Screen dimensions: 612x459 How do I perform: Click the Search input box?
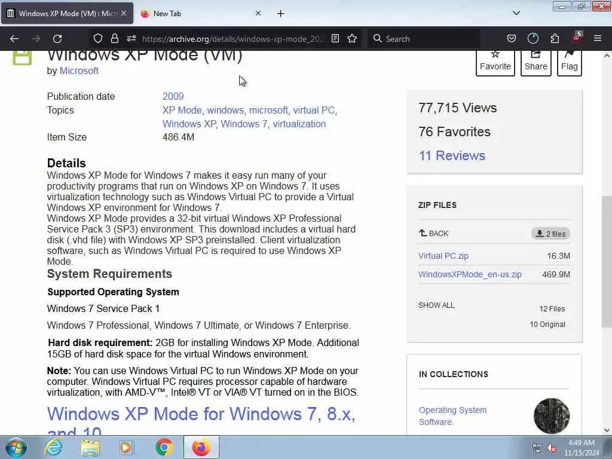point(424,39)
